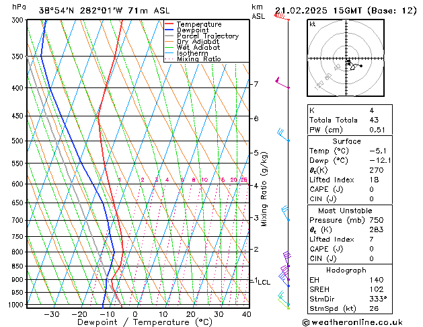Click the weatheronline.co.uk copyright text
Viewport: 423px width, 327px height.
(352, 322)
